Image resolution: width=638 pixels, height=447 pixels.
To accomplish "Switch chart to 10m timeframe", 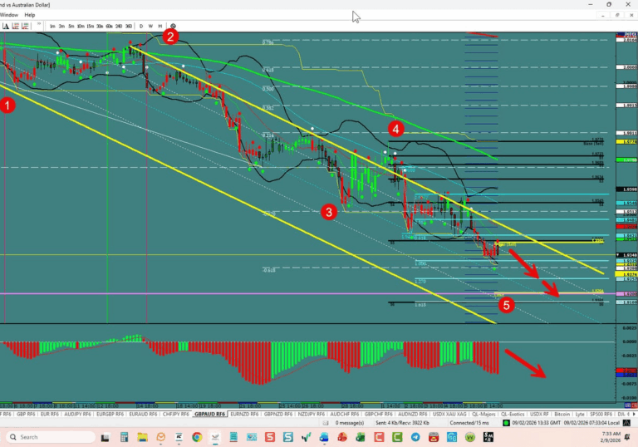I will pos(81,26).
